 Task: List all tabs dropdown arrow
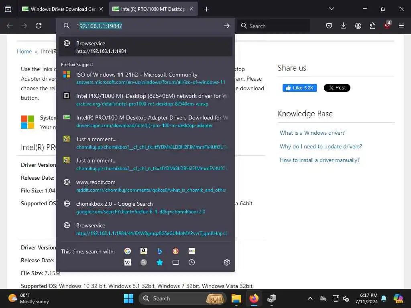point(331,9)
